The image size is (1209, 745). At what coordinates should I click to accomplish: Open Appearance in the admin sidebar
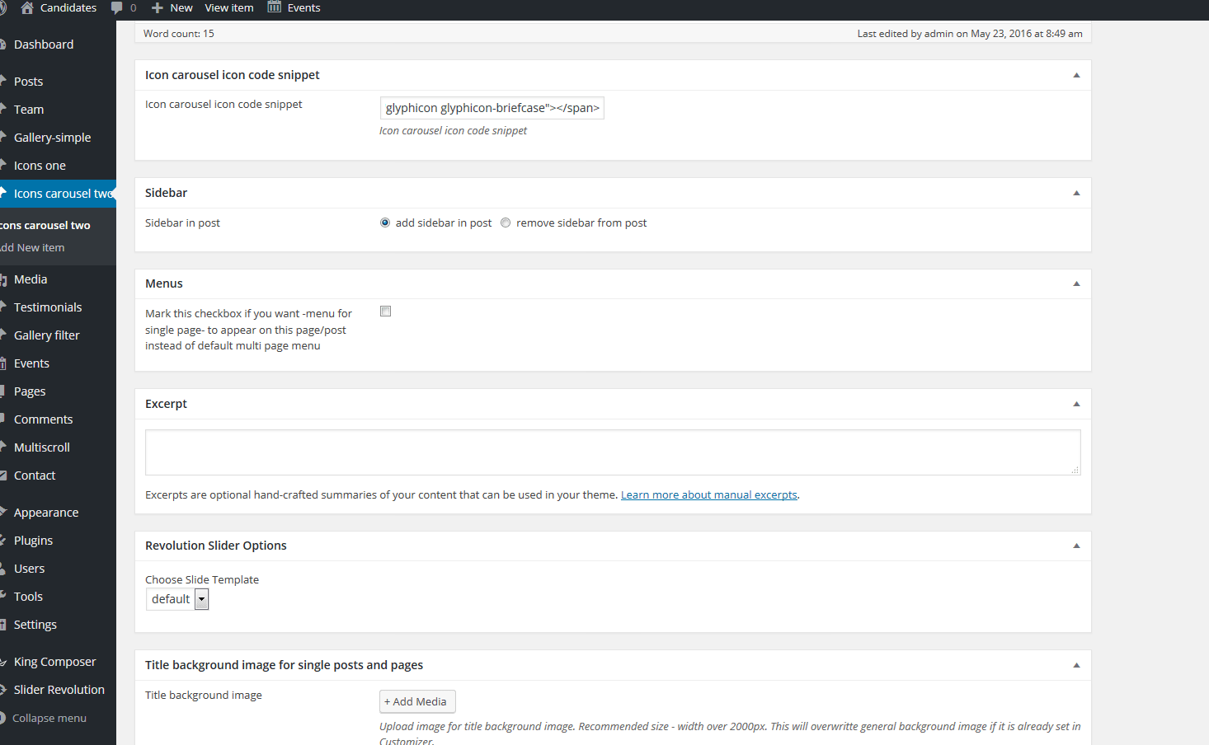pyautogui.click(x=46, y=513)
